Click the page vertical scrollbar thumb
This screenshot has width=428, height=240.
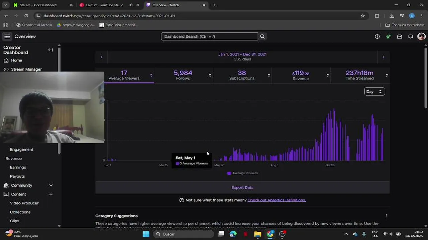[x=426, y=77]
